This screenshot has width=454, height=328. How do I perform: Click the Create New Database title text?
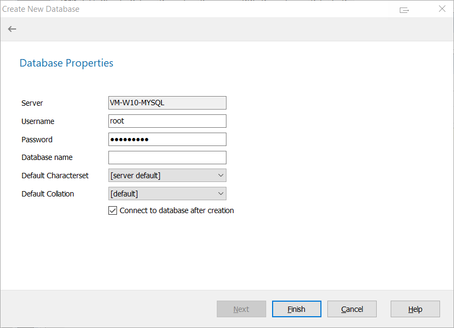(41, 9)
